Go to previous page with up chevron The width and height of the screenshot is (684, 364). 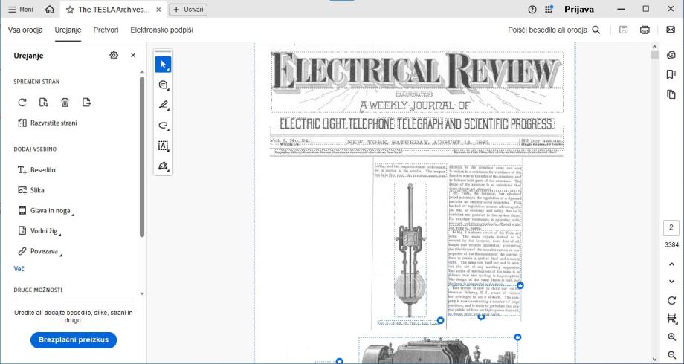tap(672, 264)
